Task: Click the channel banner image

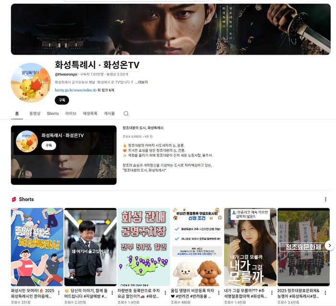Action: click(170, 29)
